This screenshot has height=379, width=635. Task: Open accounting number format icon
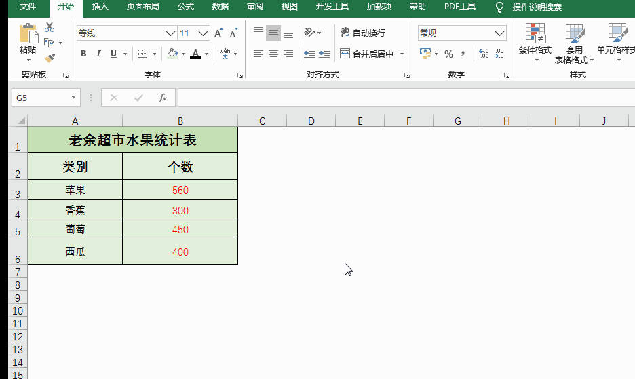(x=425, y=54)
